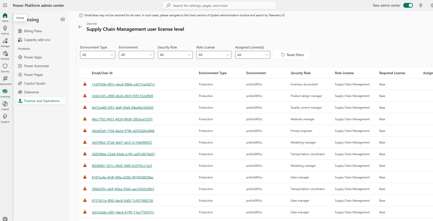Click the icon right of New admin center toggle
This screenshot has height=221, width=433.
[421, 5]
